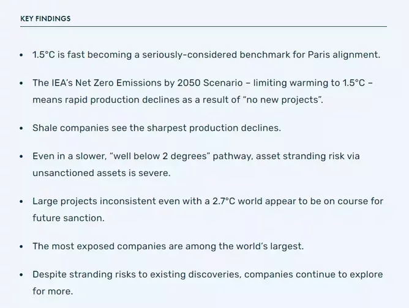
Task: Click the words "future sanction"
Action: 69,218
